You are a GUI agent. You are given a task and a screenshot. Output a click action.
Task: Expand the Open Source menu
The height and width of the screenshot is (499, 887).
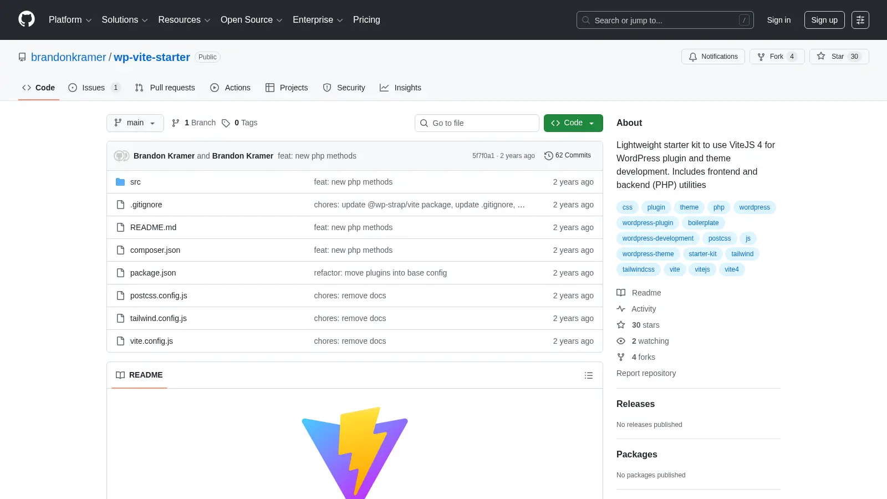[x=252, y=20]
